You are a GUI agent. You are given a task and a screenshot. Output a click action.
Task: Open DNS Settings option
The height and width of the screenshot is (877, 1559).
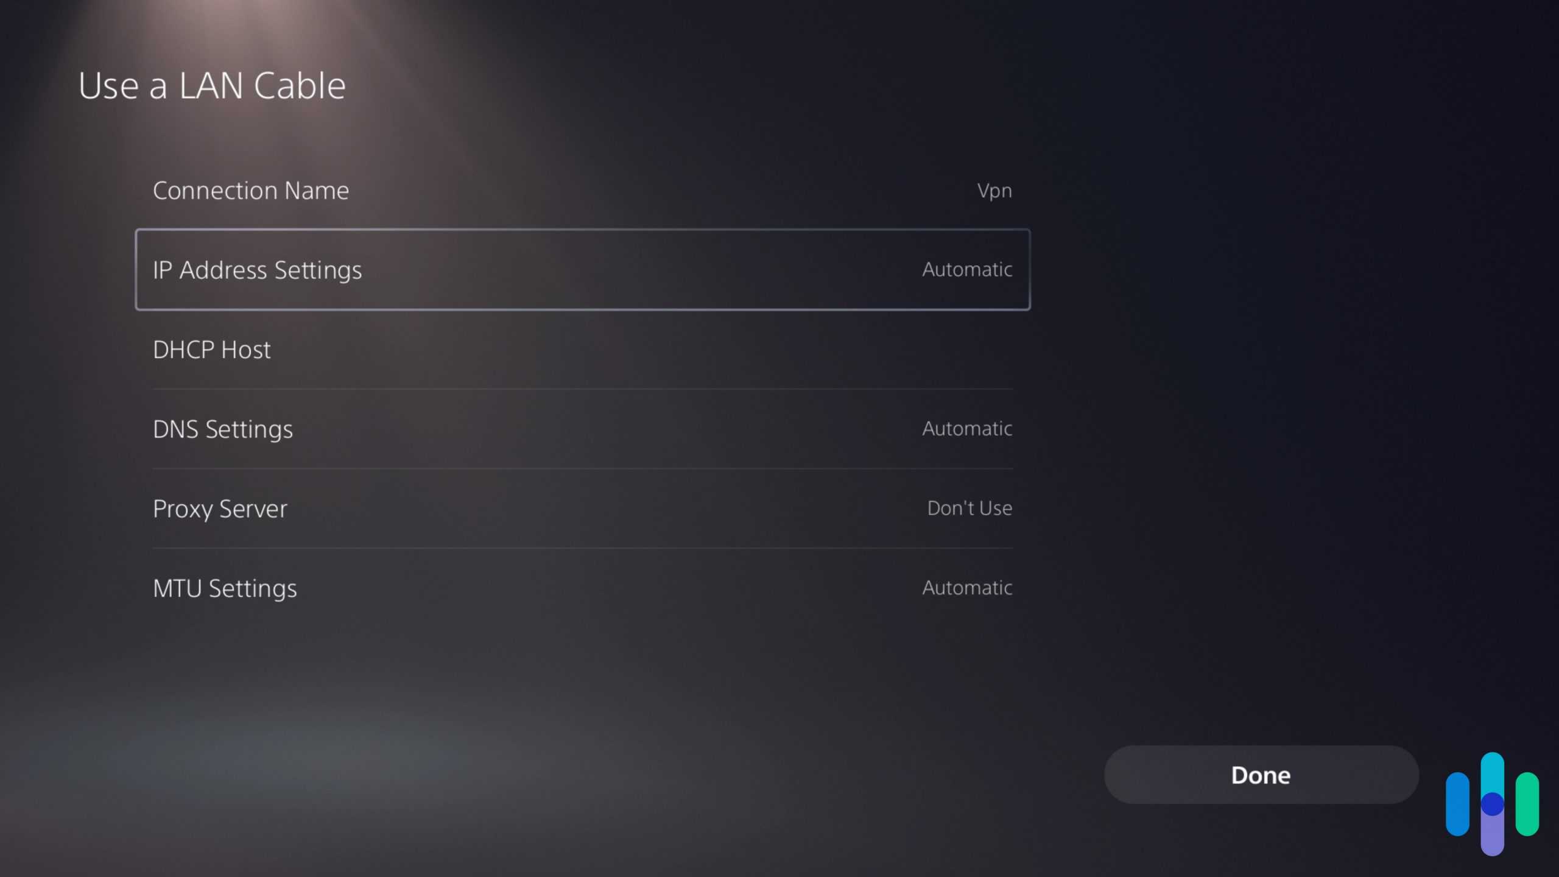(582, 429)
